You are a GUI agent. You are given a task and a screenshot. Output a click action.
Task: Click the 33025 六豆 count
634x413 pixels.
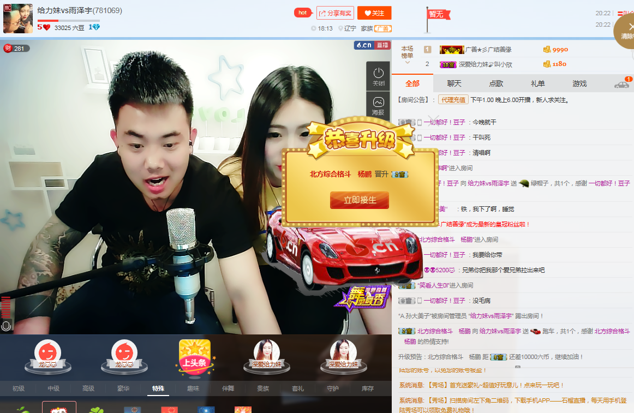(x=69, y=27)
